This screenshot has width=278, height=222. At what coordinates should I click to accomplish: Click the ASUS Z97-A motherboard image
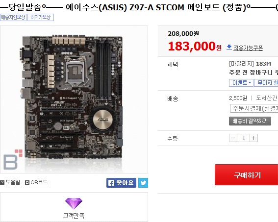(73, 97)
